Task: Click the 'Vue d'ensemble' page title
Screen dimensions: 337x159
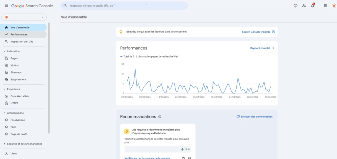Action: 74,17
